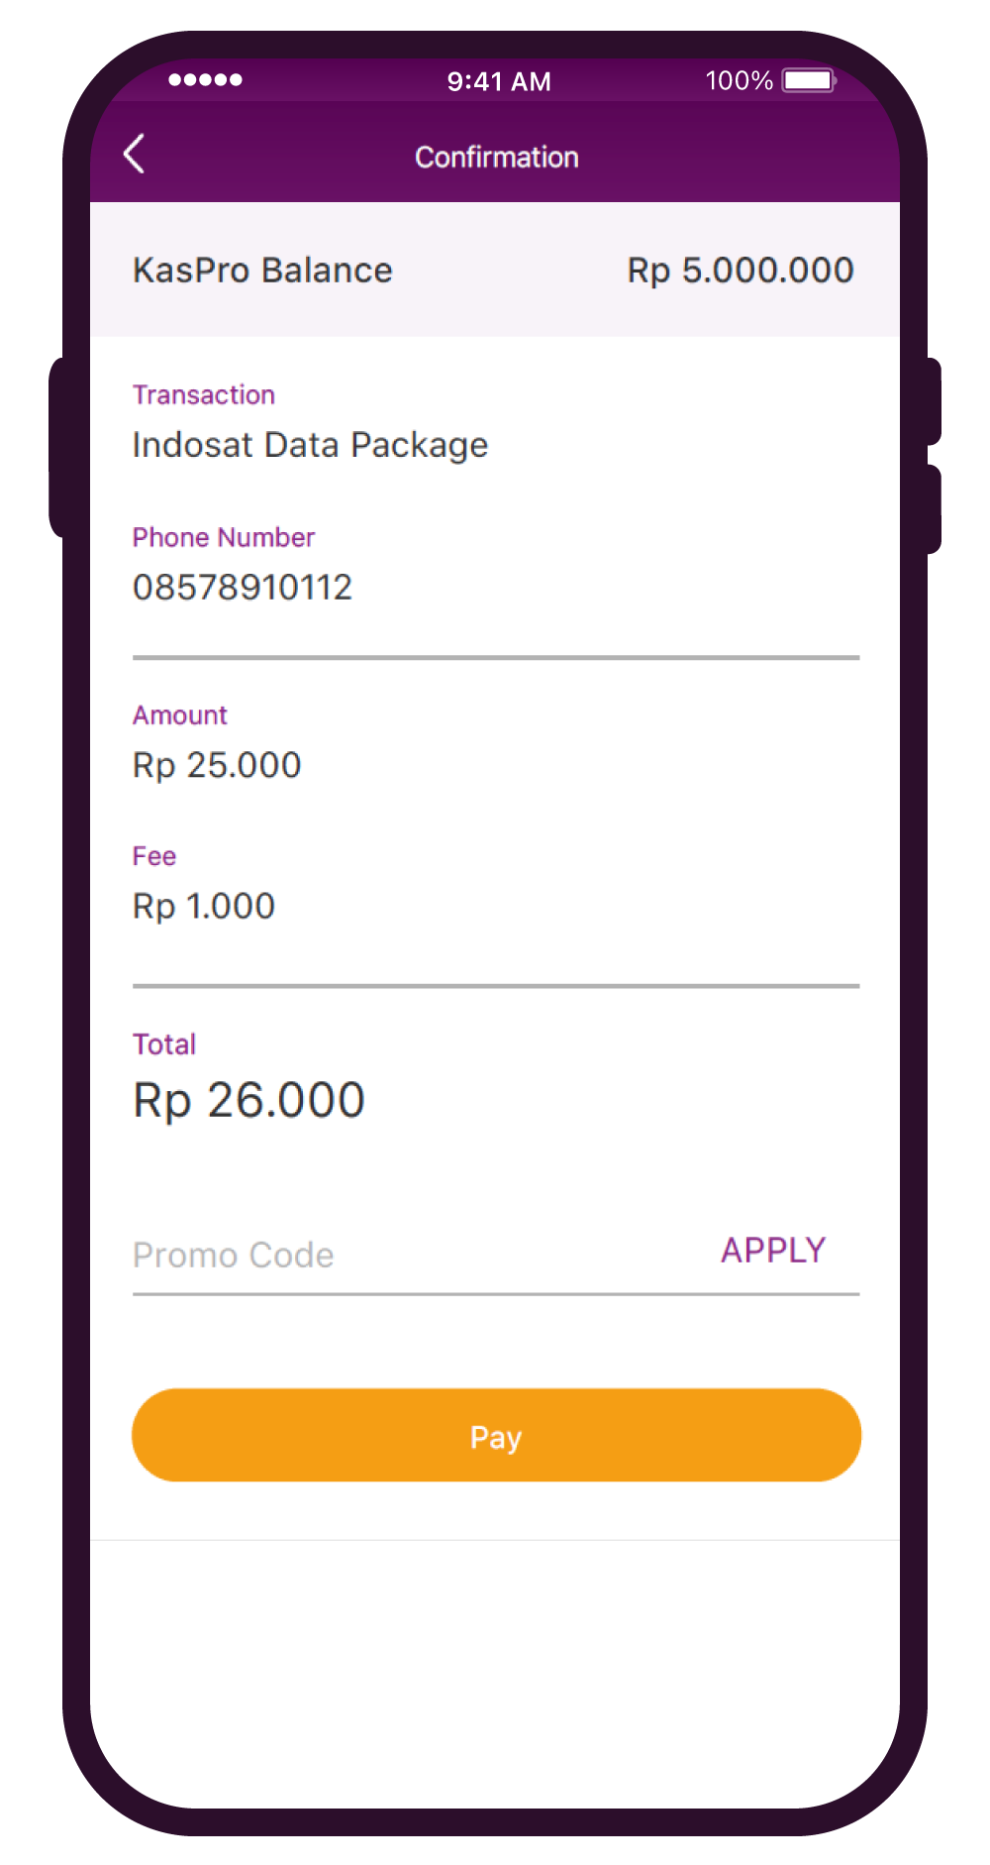Screen dimensions: 990x1865
Task: Click the Phone Number field label
Action: [224, 537]
